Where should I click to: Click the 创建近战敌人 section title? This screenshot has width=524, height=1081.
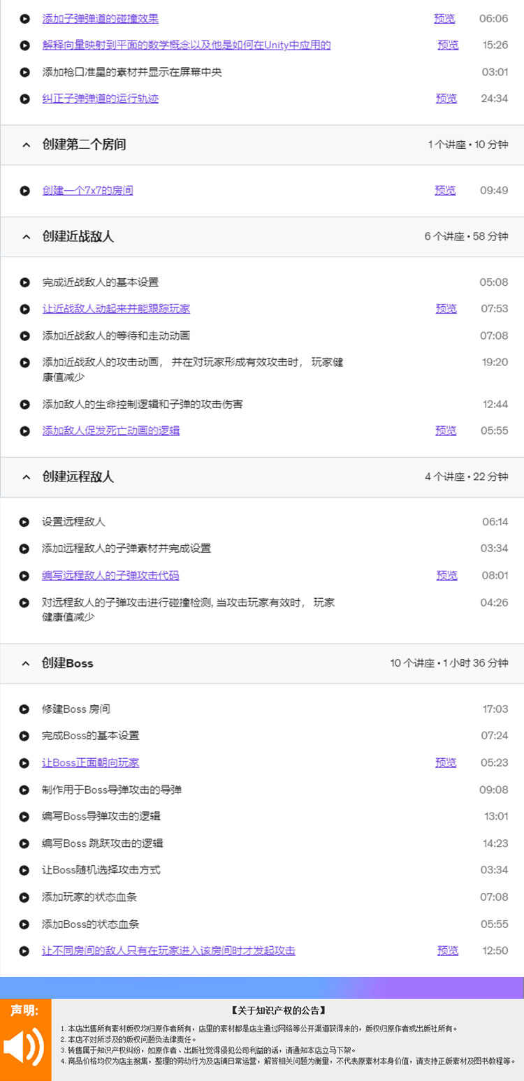pyautogui.click(x=78, y=236)
